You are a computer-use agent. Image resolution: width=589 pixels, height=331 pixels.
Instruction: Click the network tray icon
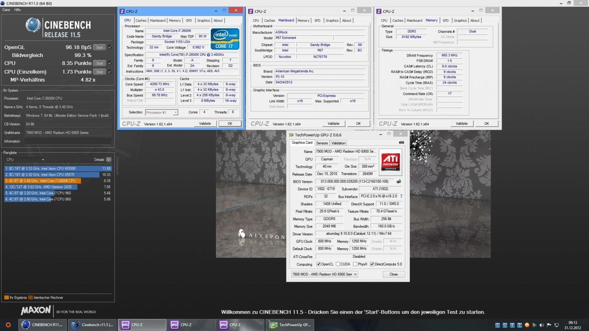tap(556, 325)
